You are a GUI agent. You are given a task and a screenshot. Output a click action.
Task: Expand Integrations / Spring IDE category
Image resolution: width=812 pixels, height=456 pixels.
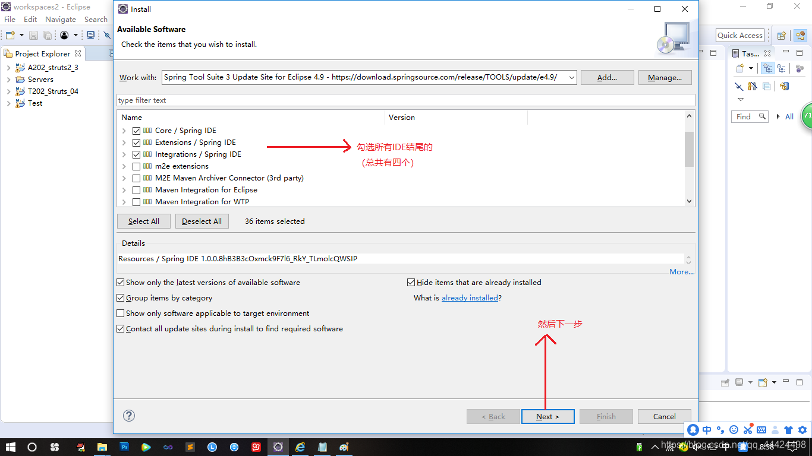[124, 154]
